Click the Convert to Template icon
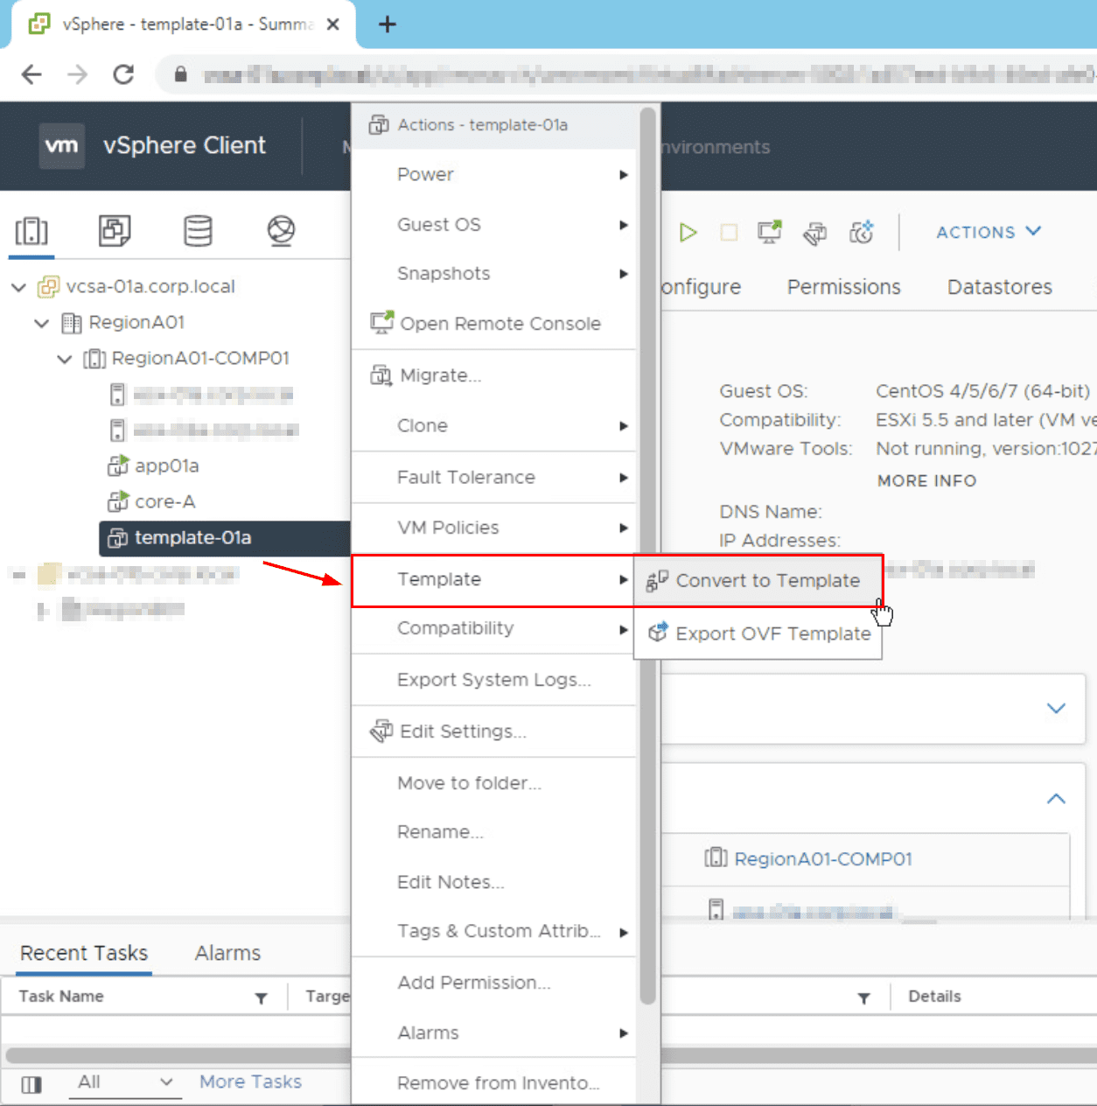The height and width of the screenshot is (1106, 1097). [657, 580]
